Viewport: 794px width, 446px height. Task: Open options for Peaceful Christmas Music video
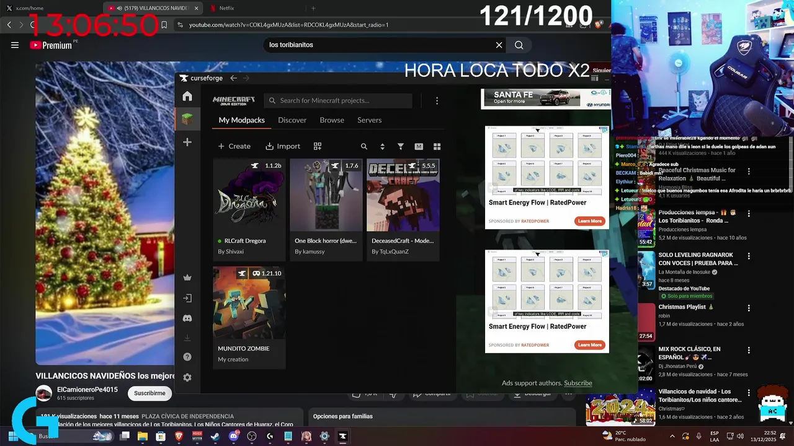tap(749, 171)
